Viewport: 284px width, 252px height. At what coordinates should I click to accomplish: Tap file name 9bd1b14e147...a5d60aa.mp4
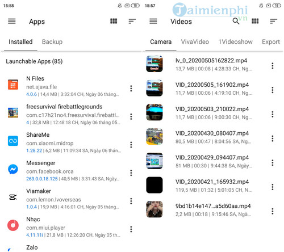click(x=213, y=206)
